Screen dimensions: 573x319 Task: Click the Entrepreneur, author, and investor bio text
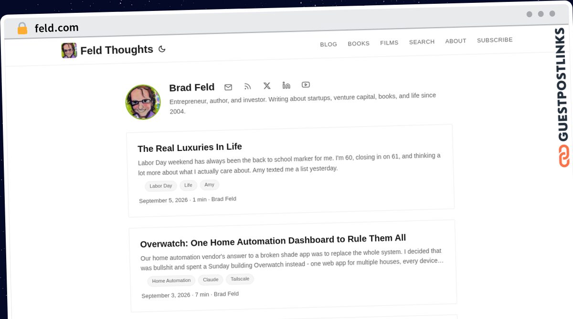click(x=303, y=103)
